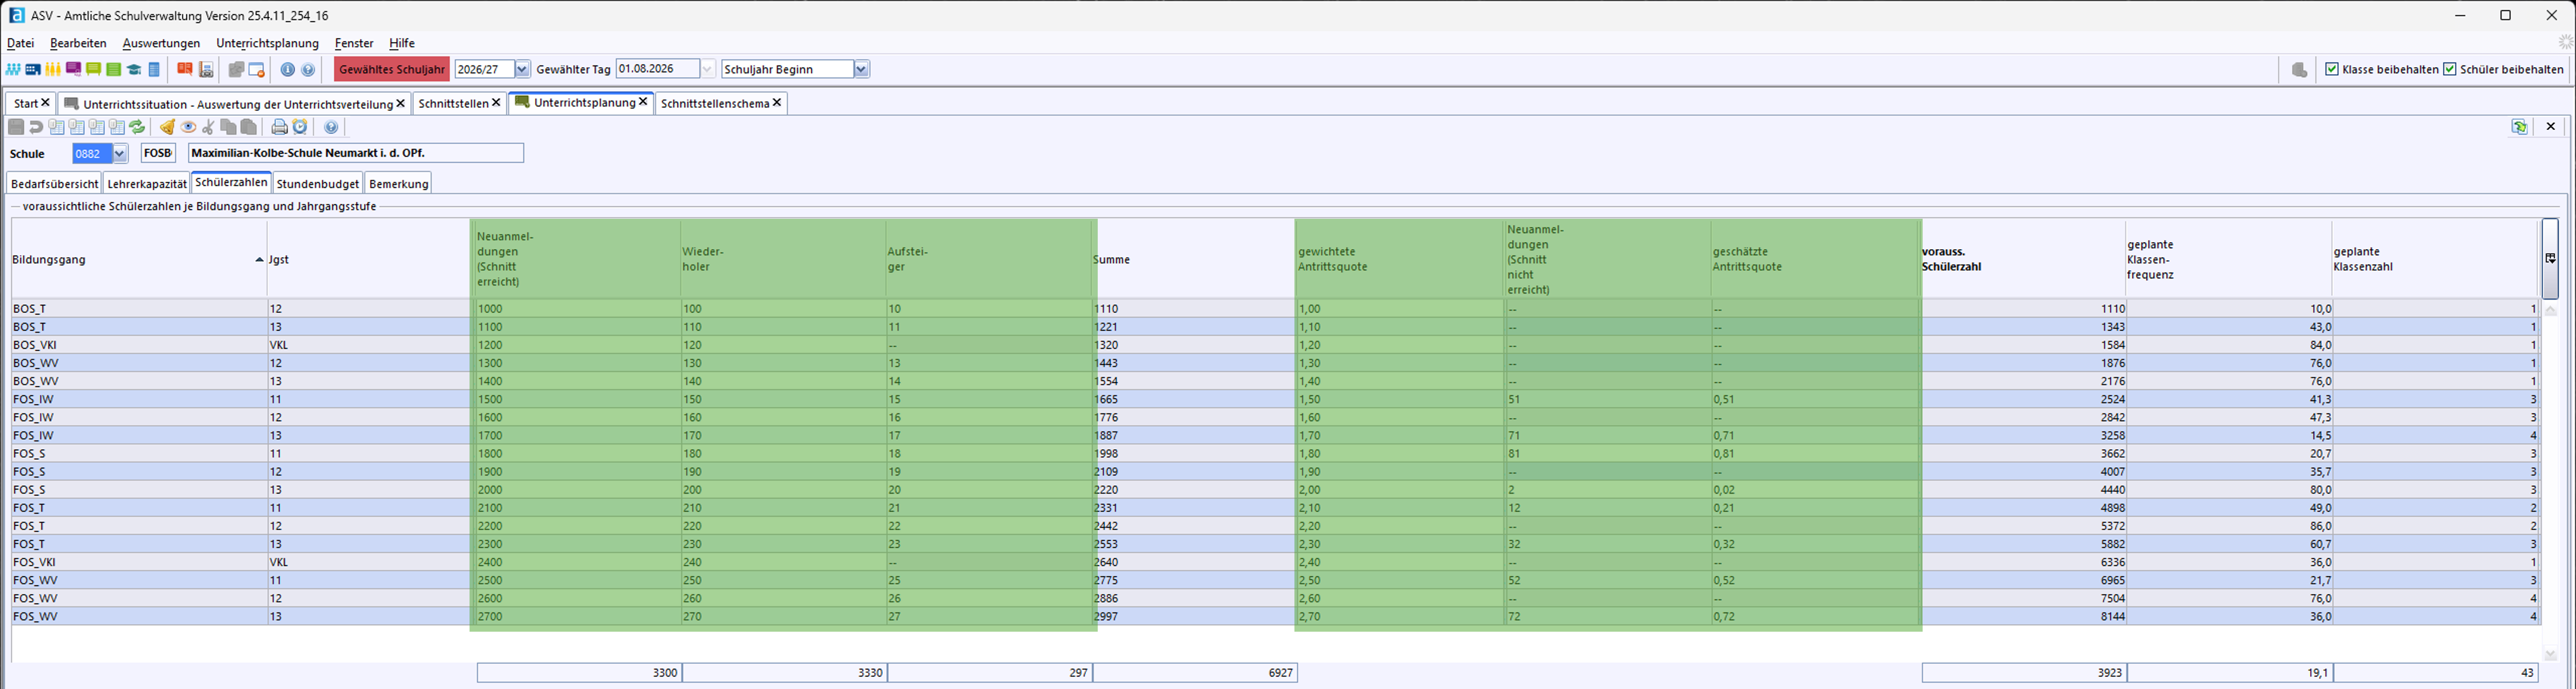Close the Schnittstellen tab

click(x=496, y=103)
